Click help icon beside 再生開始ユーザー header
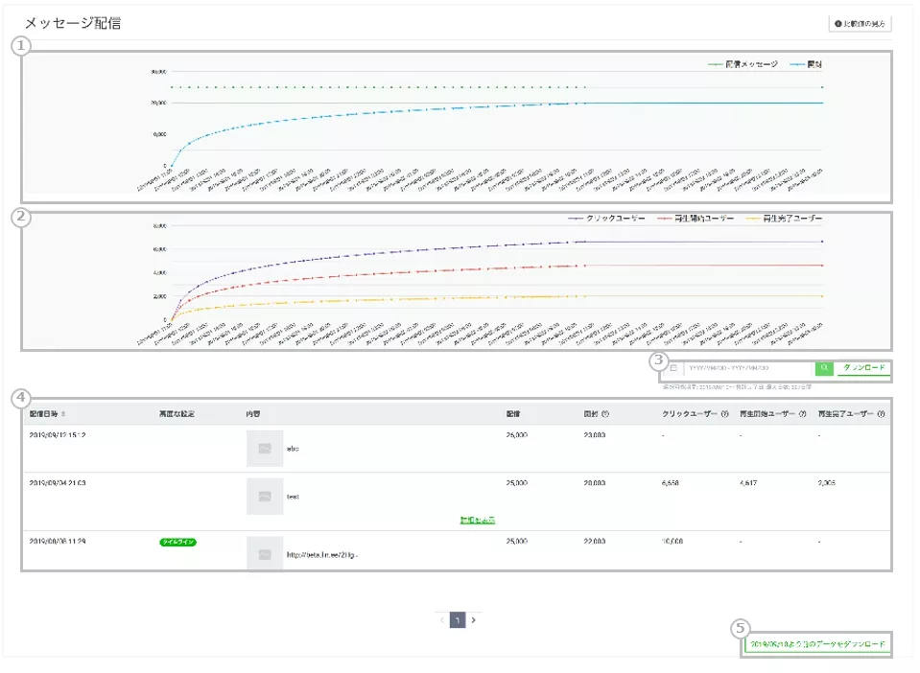The width and height of the screenshot is (920, 673). 802,414
